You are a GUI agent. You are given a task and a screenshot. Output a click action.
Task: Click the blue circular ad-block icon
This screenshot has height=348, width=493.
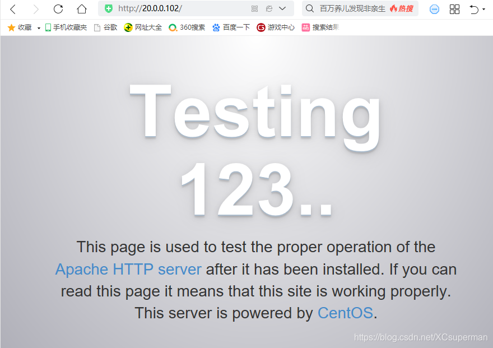[x=434, y=9]
